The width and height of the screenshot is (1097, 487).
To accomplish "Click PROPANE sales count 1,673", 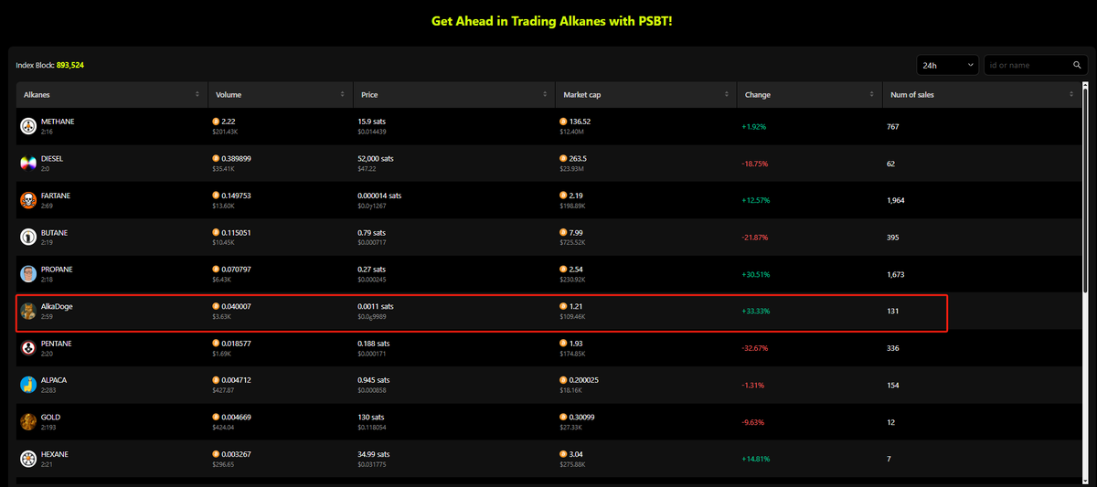I will click(896, 274).
